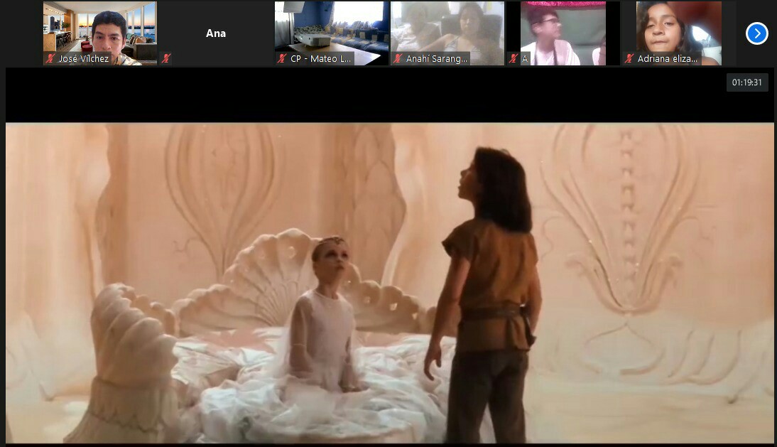
Task: Select José Vilchez's video thumbnail
Action: coord(100,33)
